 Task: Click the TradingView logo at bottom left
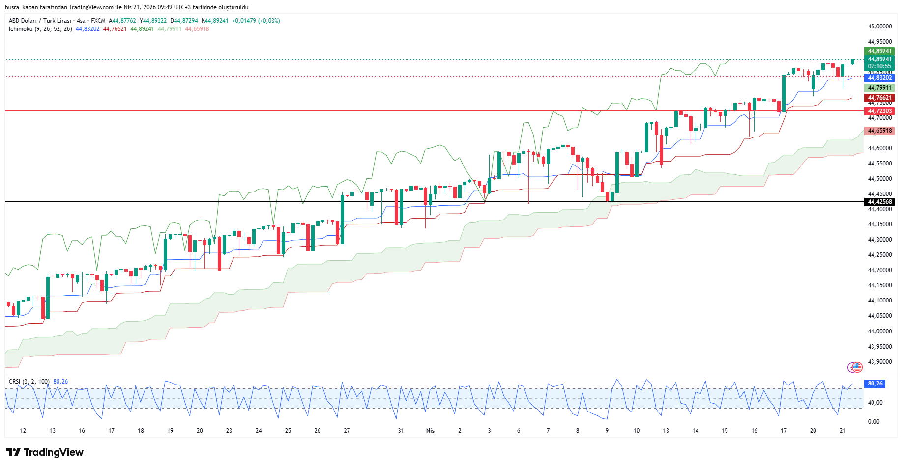tap(13, 452)
